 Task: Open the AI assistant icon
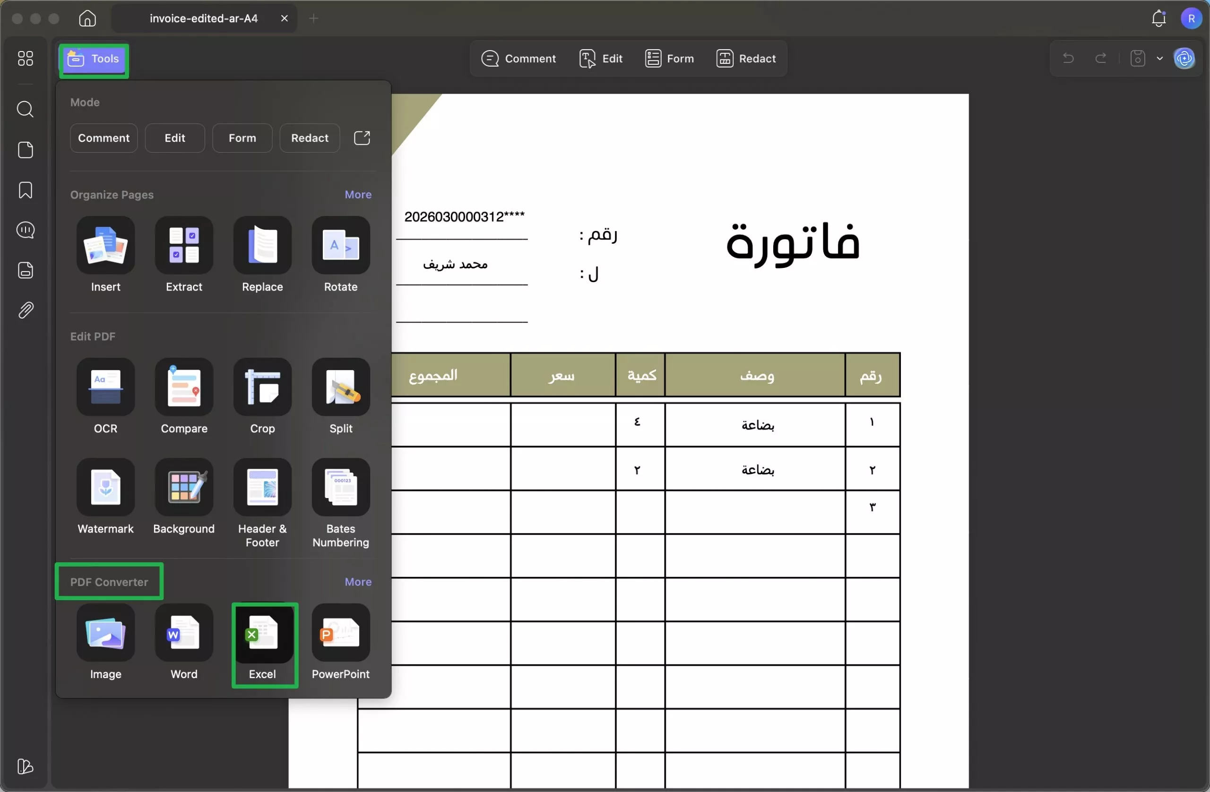coord(1185,58)
